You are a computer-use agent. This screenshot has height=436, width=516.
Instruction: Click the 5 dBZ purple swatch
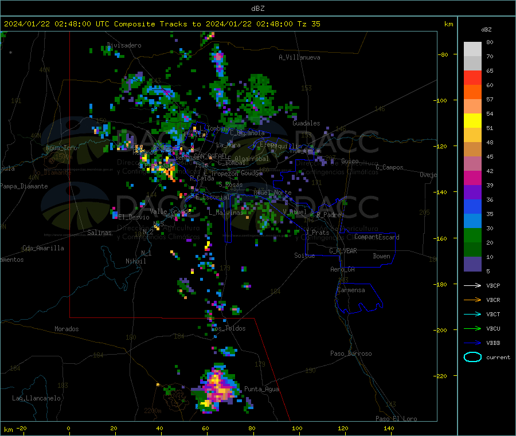pos(472,264)
